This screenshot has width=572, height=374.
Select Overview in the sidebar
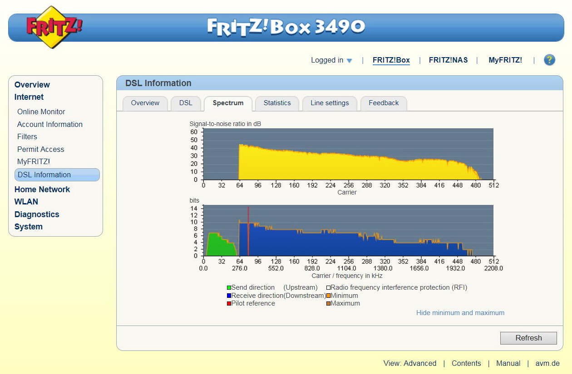tap(32, 85)
